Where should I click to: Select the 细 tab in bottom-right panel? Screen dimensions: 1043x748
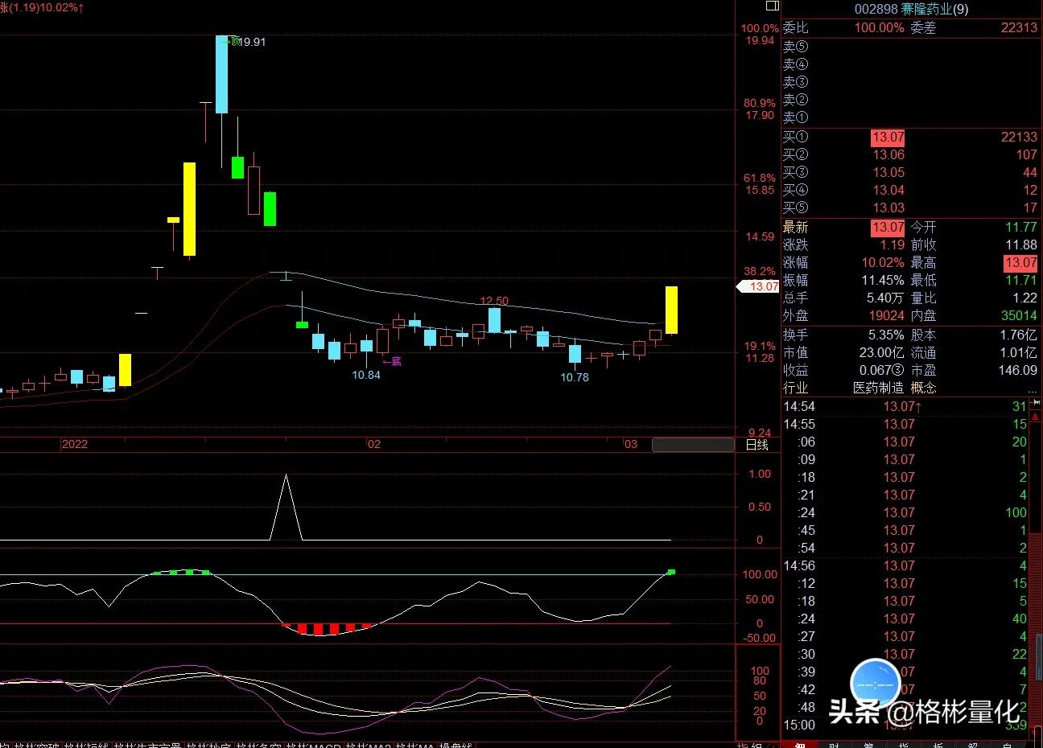(800, 744)
